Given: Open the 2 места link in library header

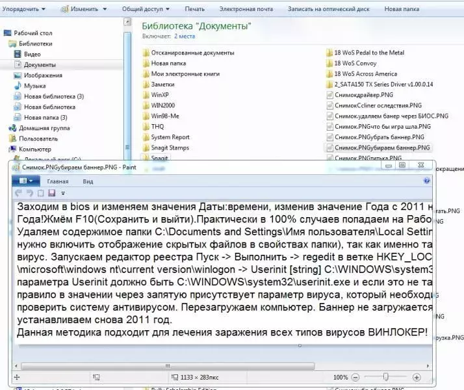Looking at the screenshot, I should pos(185,36).
